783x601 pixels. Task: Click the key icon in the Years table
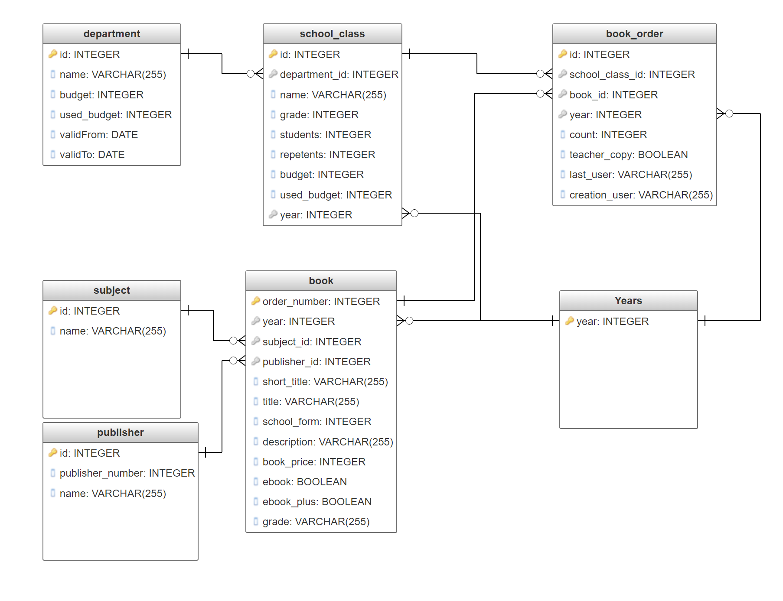pos(570,321)
